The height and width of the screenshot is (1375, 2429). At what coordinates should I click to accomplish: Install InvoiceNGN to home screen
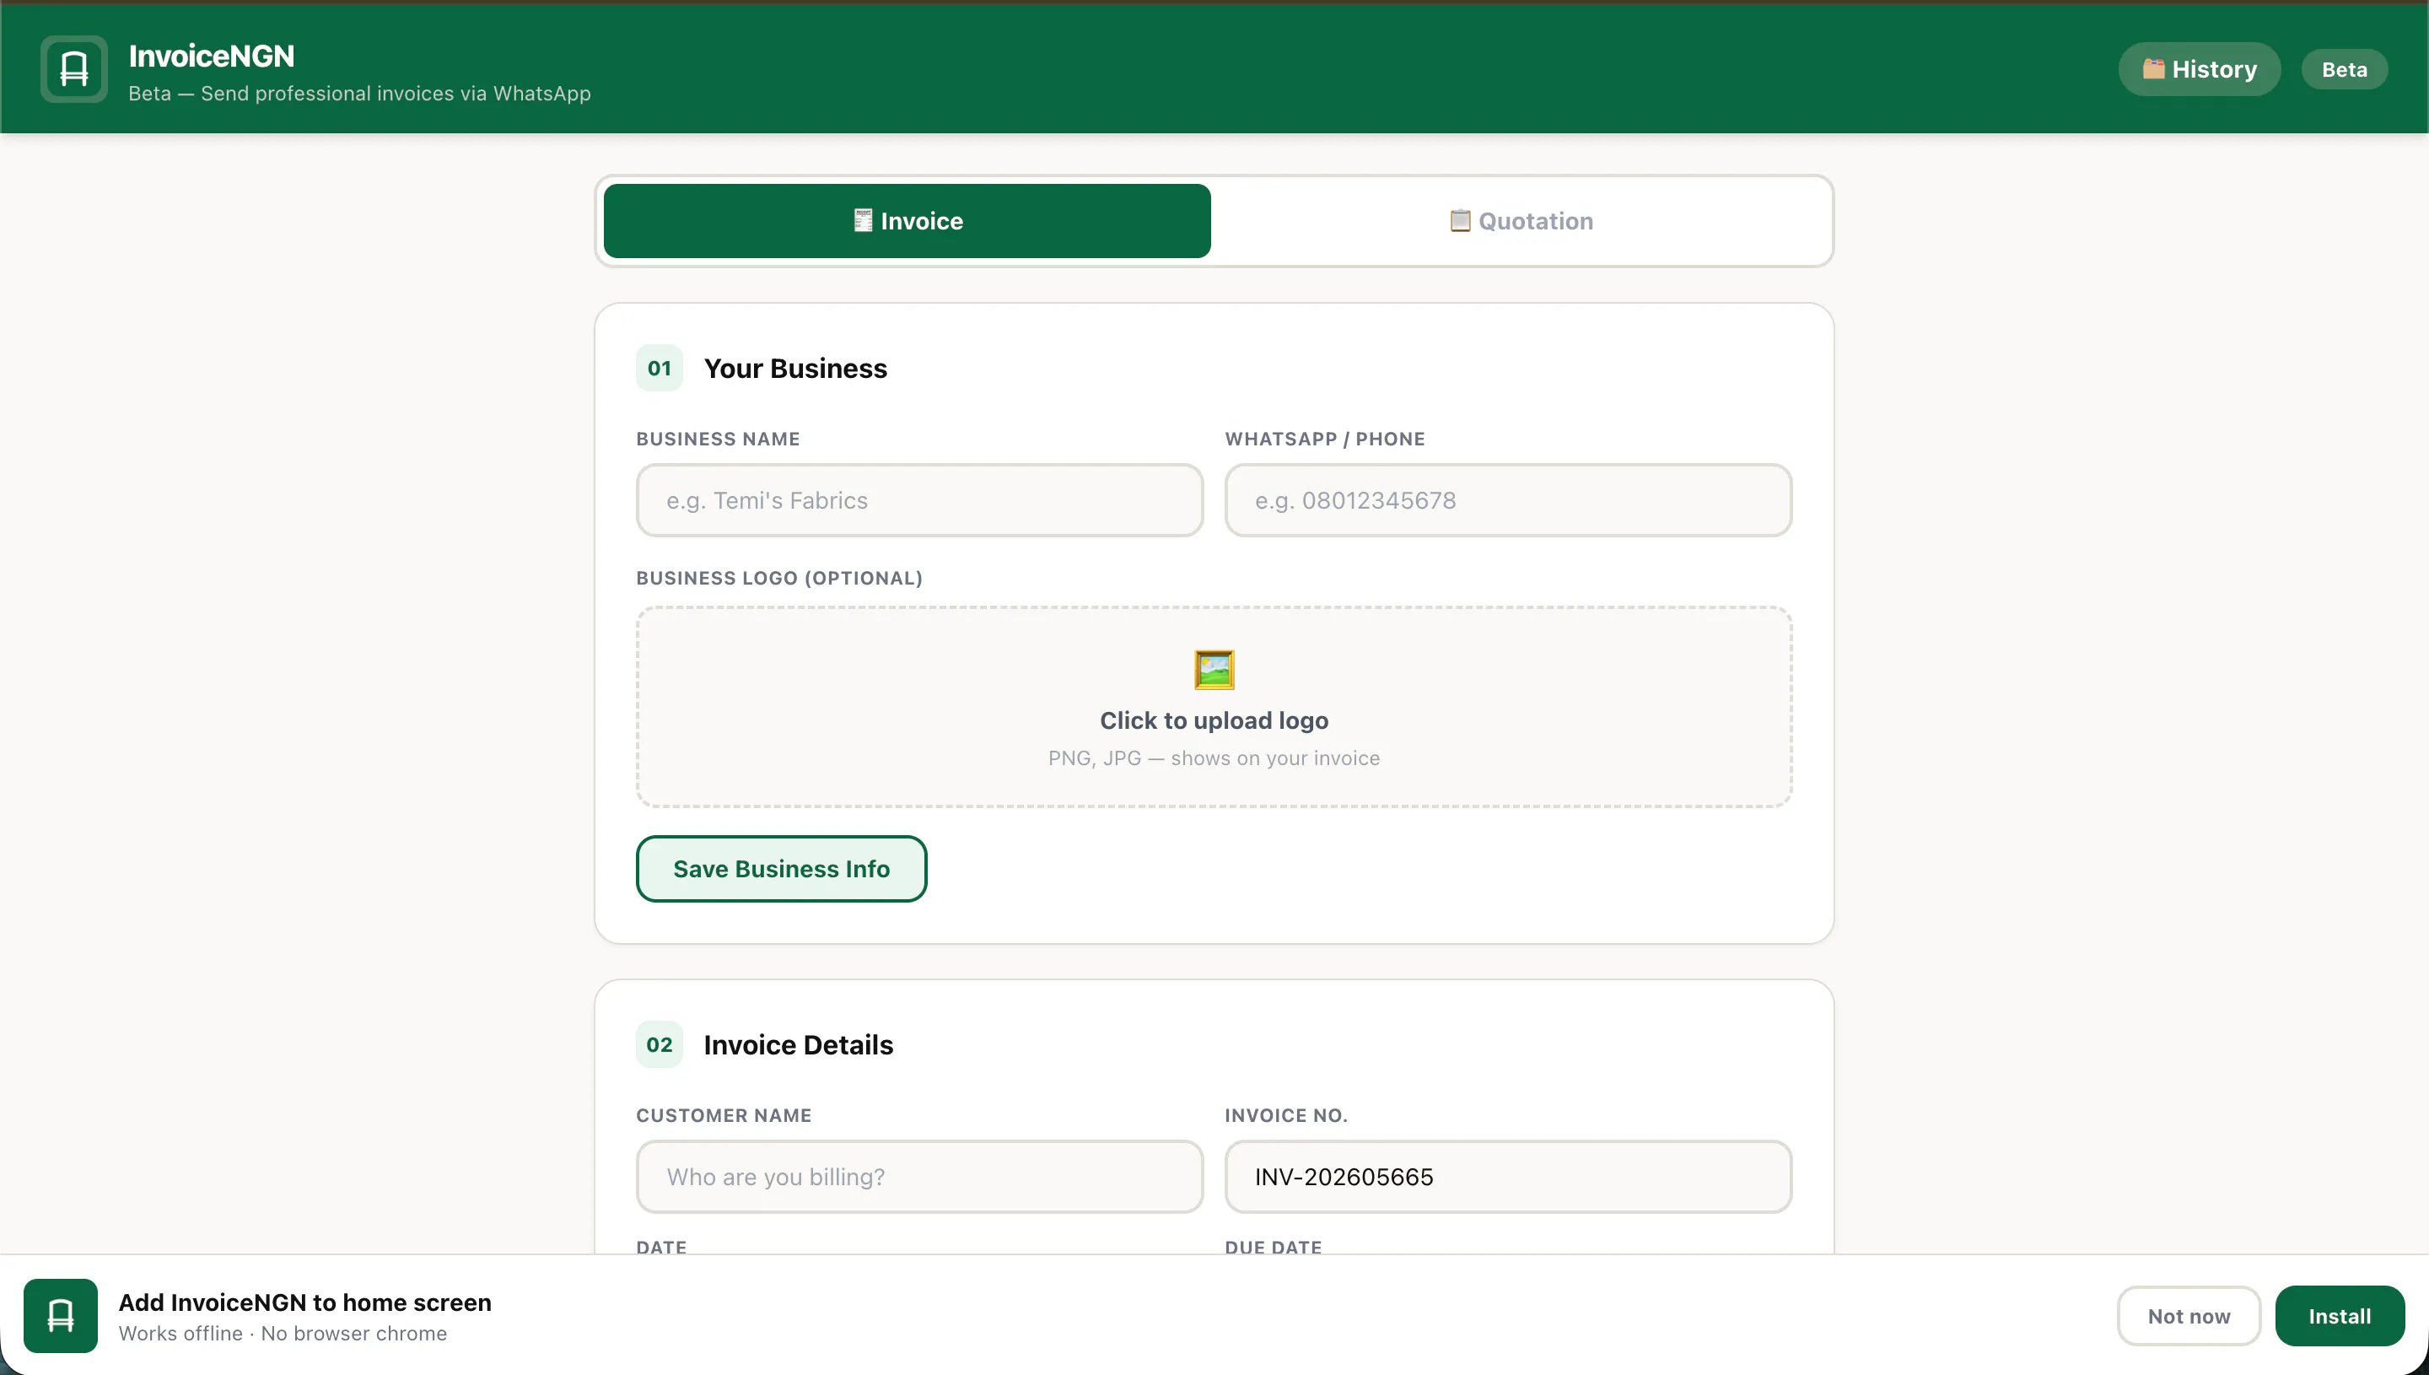point(2340,1315)
